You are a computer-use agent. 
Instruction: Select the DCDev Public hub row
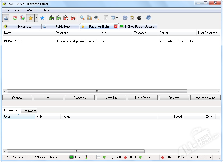(x=13, y=41)
